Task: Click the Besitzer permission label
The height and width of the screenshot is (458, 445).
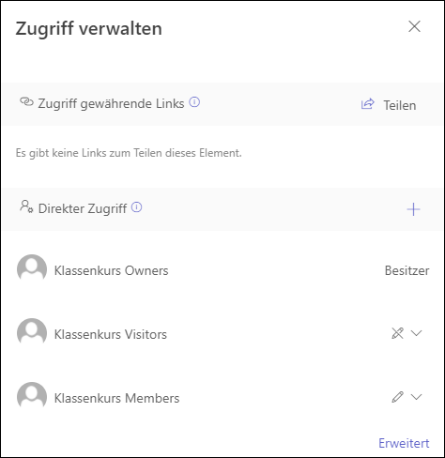Action: click(407, 270)
